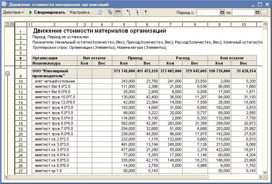Screen dimensions: 272x184
Task: Select total value 571 741,000
Action: 124,73
